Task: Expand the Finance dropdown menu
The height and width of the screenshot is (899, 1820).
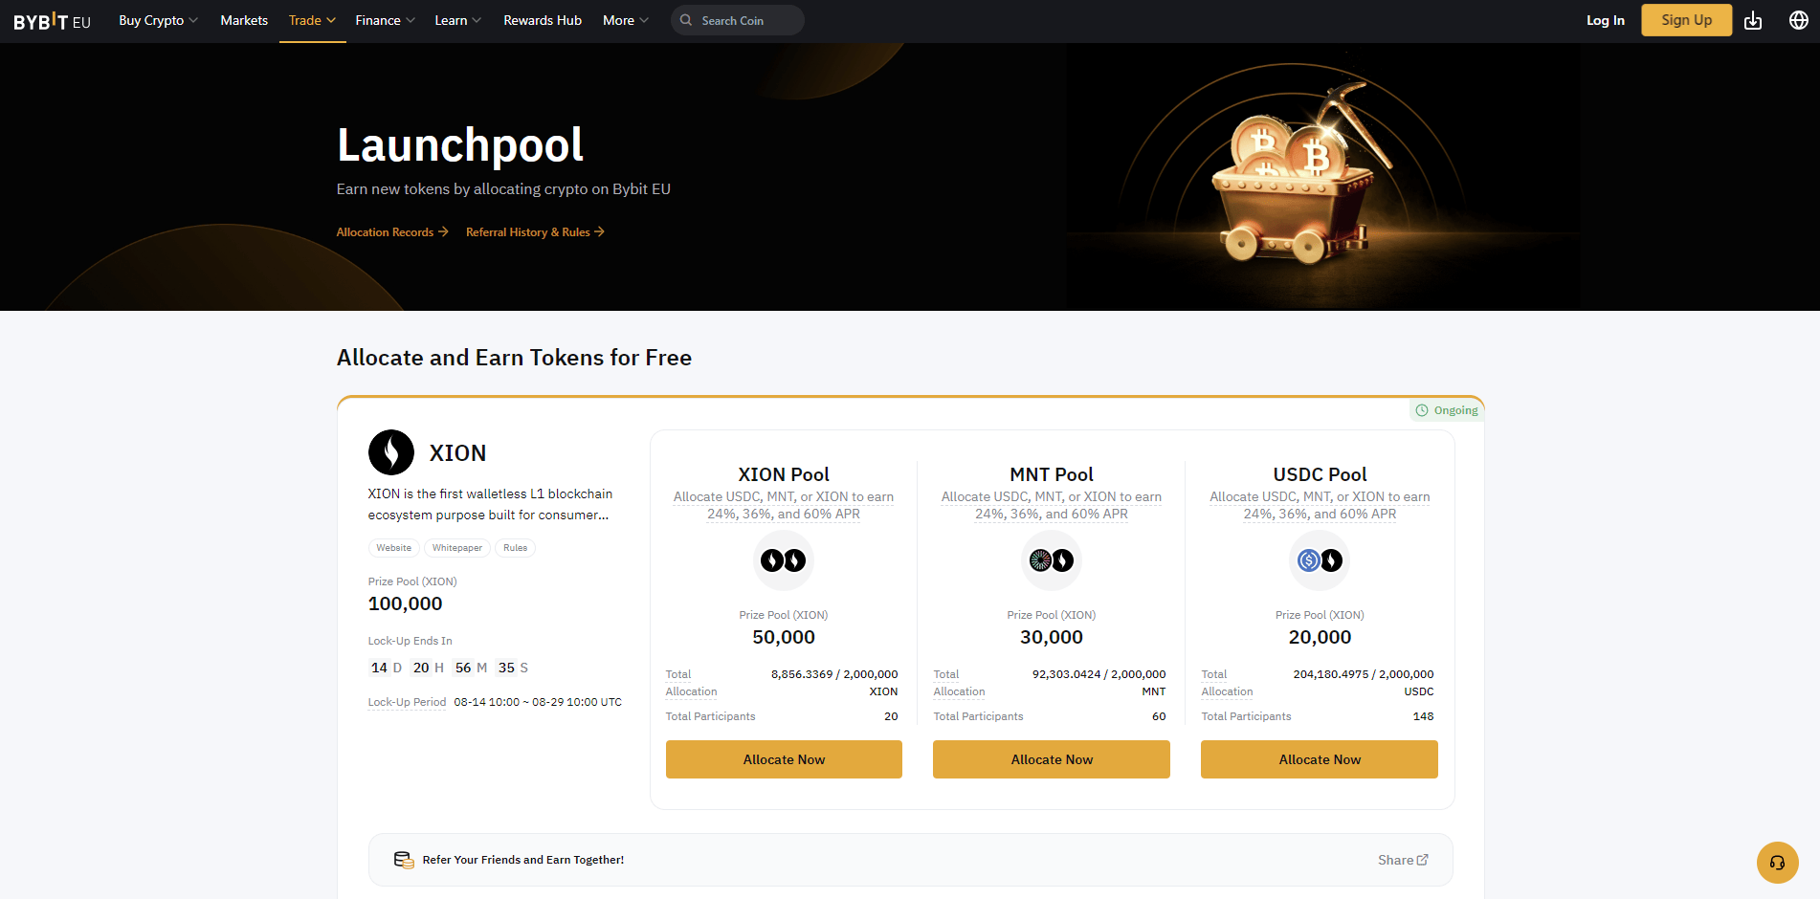Action: pyautogui.click(x=386, y=20)
